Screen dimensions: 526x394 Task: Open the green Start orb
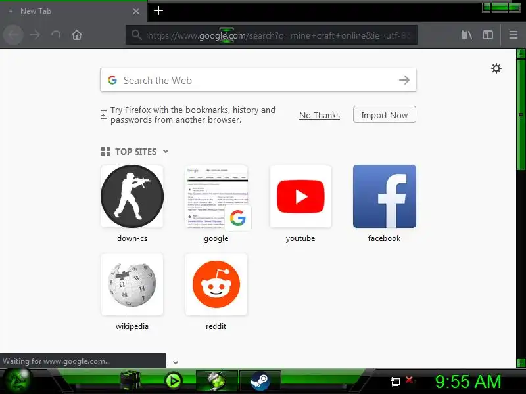[17, 381]
